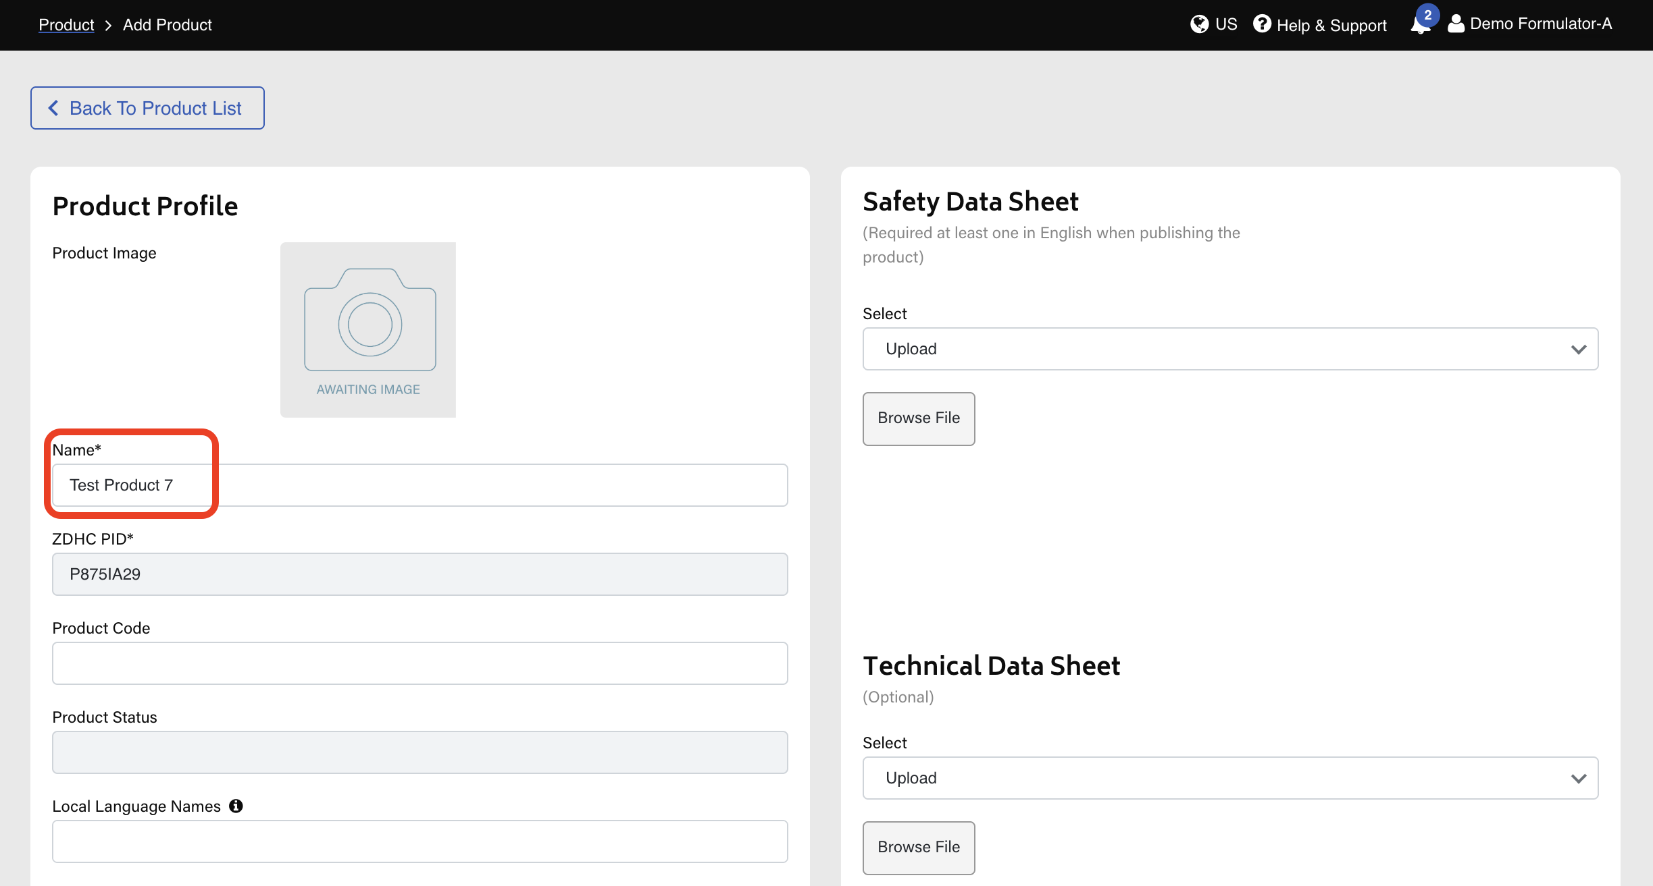Focus the Product Code text field
Viewport: 1653px width, 886px height.
[x=419, y=663]
